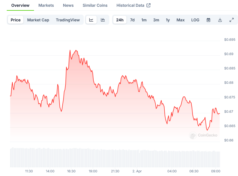Select the Max time range
This screenshot has width=238, height=176.
point(180,20)
